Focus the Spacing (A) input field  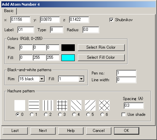(x=134, y=105)
